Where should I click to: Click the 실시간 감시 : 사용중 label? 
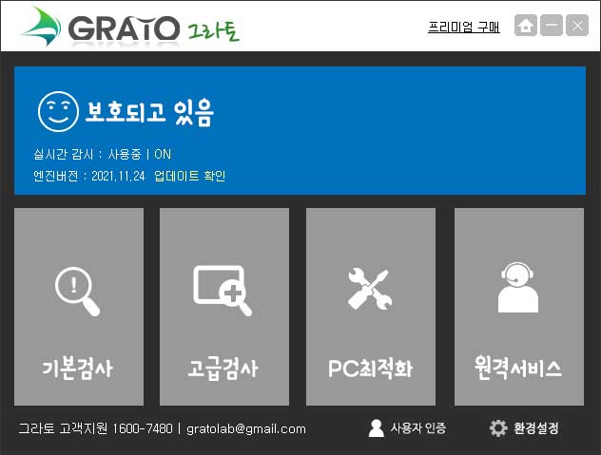(87, 154)
